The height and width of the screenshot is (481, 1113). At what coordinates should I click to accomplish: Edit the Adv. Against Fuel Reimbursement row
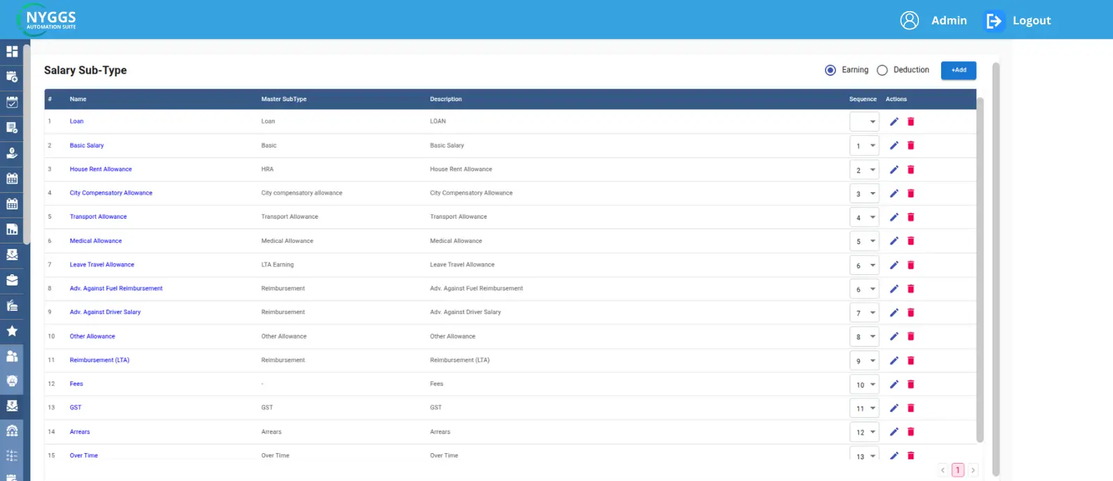click(894, 289)
